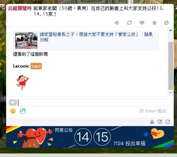The height and width of the screenshot is (157, 177).
Task: Click the scrollbar up arrow
Action: (171, 30)
